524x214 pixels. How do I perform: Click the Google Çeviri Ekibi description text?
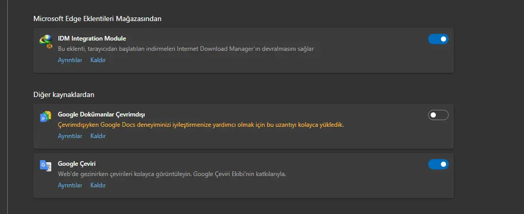click(172, 174)
